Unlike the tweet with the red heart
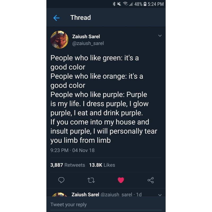This screenshot has height=212, width=212. point(121,180)
